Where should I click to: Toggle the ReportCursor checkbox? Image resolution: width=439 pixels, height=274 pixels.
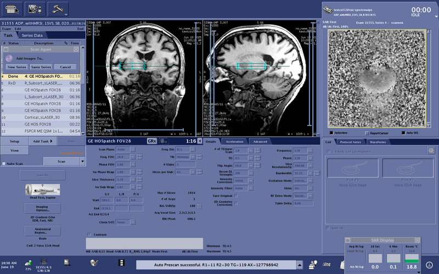(x=367, y=133)
